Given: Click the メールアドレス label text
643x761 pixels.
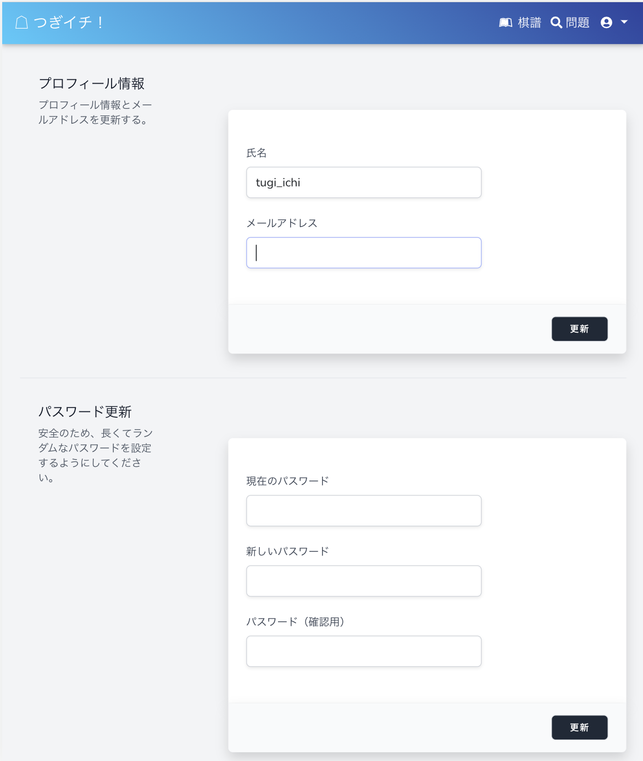Looking at the screenshot, I should click(x=282, y=223).
